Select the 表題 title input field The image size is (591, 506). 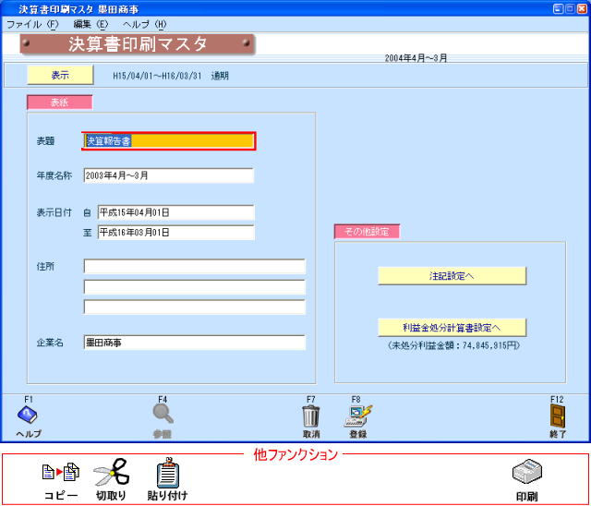click(x=169, y=141)
